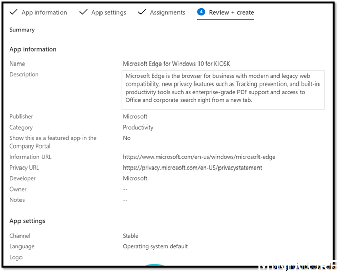Click the Information URL microsoft-edge address

(199, 157)
